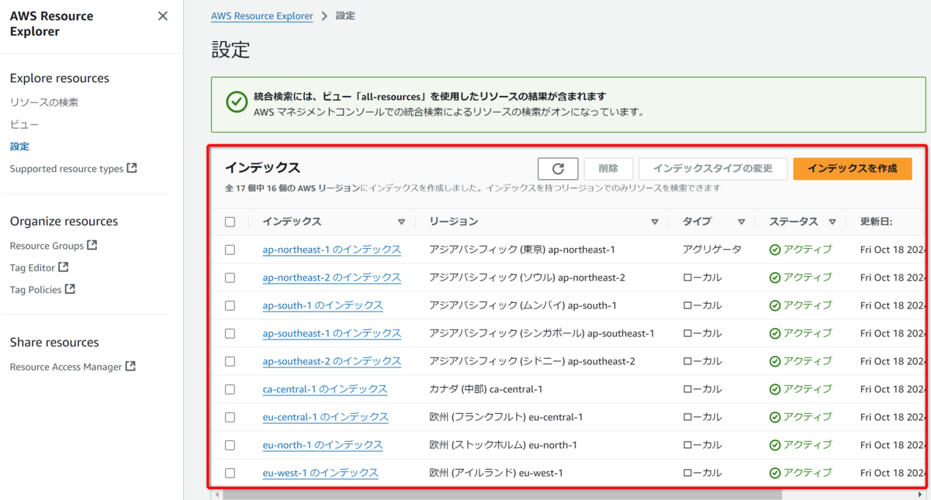Select the eu-central-1 index checkbox
The width and height of the screenshot is (931, 500).
(x=230, y=417)
